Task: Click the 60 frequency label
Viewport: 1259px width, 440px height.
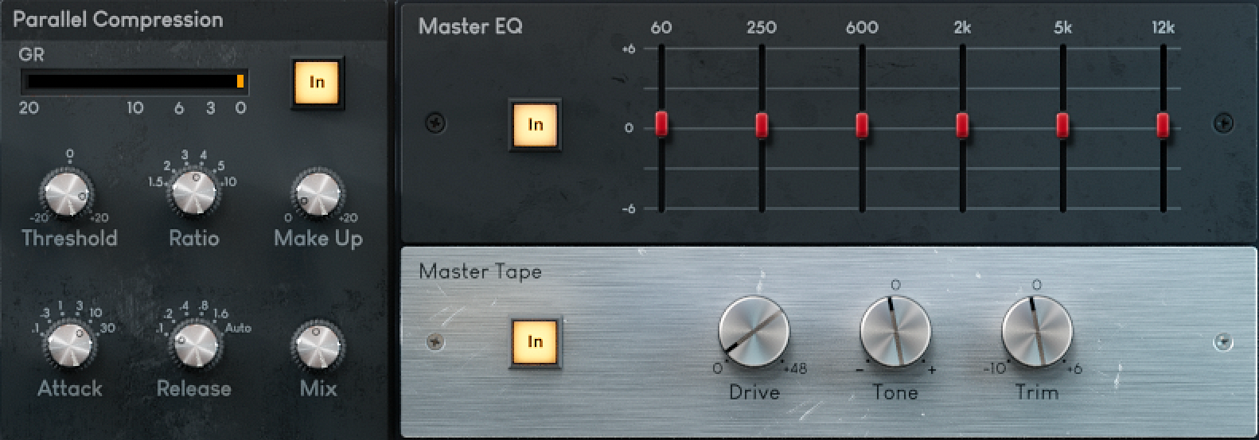Action: click(661, 28)
